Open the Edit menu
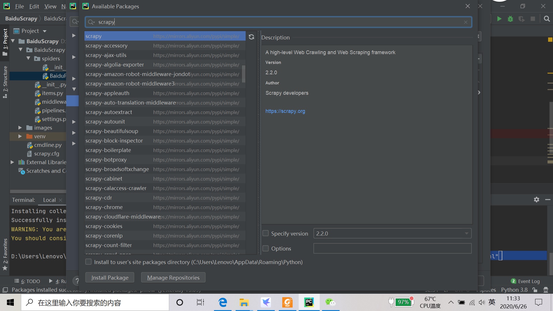The width and height of the screenshot is (553, 311). pyautogui.click(x=34, y=6)
